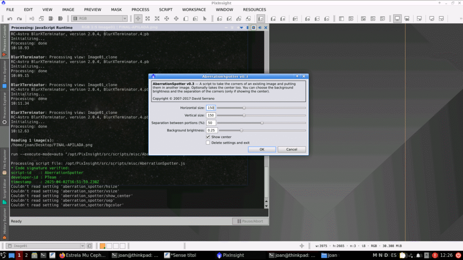The width and height of the screenshot is (463, 260).
Task: Click Cancel in the AberrationSpotter dialog
Action: tap(292, 149)
